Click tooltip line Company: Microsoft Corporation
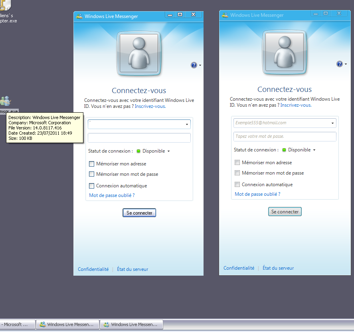 click(40, 123)
